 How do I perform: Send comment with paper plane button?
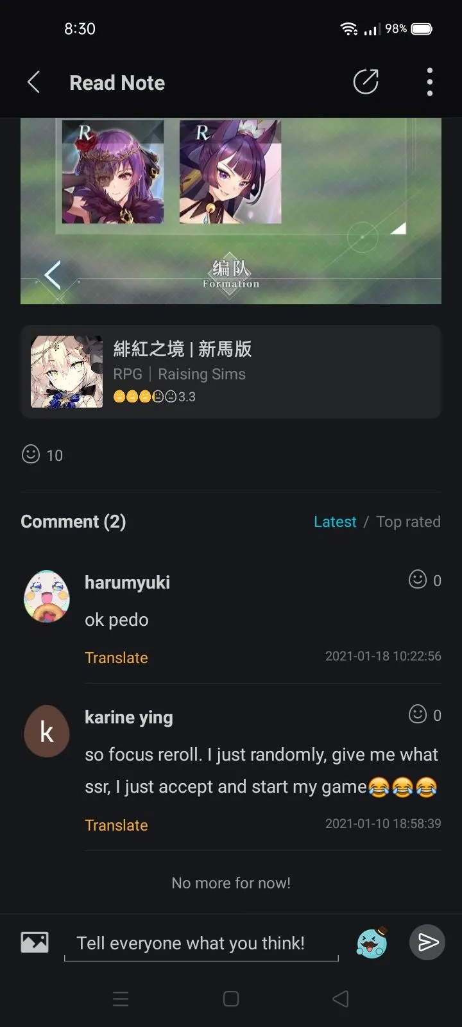click(x=427, y=942)
